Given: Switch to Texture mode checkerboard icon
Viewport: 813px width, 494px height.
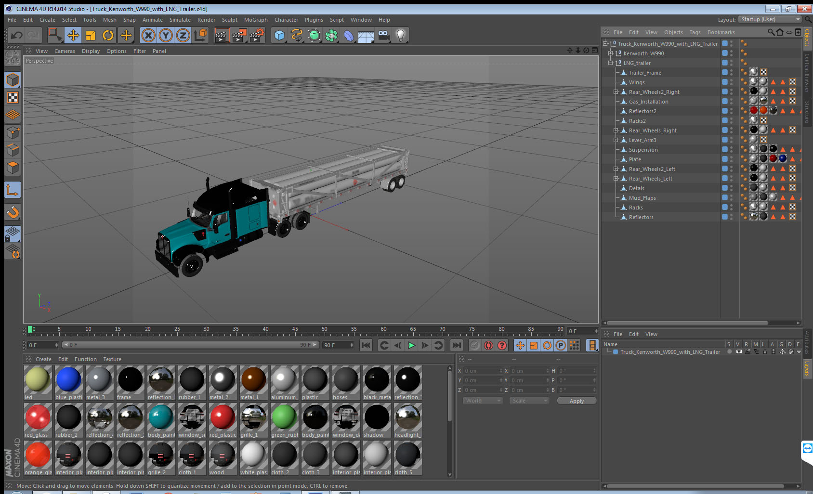Looking at the screenshot, I should [x=13, y=98].
